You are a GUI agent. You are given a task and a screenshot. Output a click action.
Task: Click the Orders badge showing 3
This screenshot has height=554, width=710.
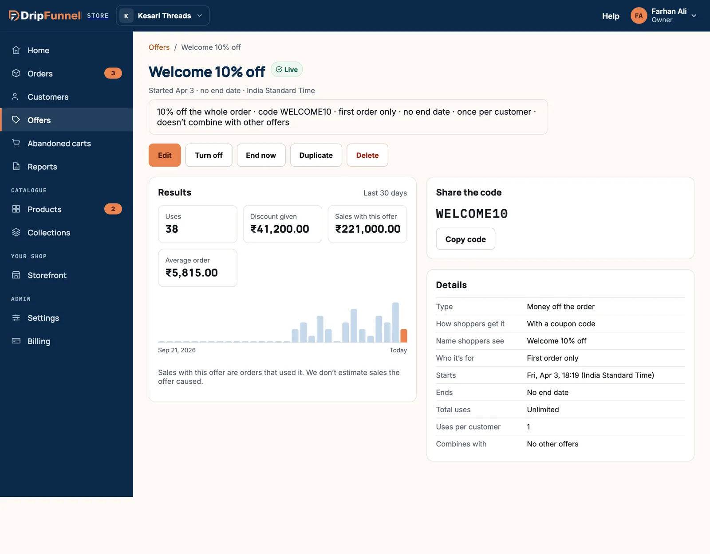coord(113,73)
